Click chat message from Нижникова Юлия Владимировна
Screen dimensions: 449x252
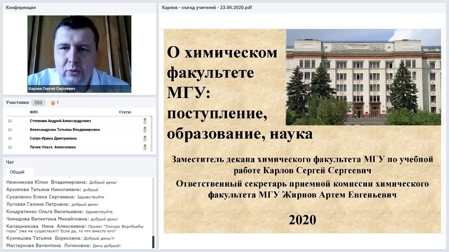[x=62, y=182]
